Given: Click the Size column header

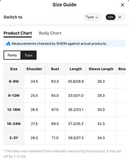Looking at the screenshot, I should point(14,69).
